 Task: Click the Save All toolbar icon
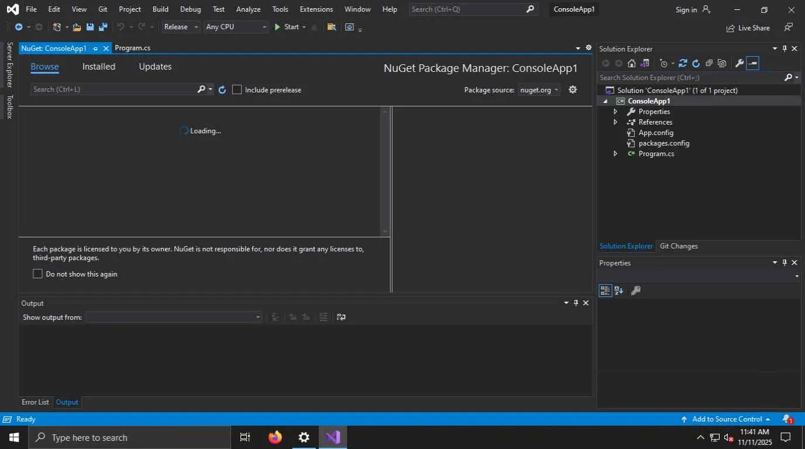click(x=103, y=27)
